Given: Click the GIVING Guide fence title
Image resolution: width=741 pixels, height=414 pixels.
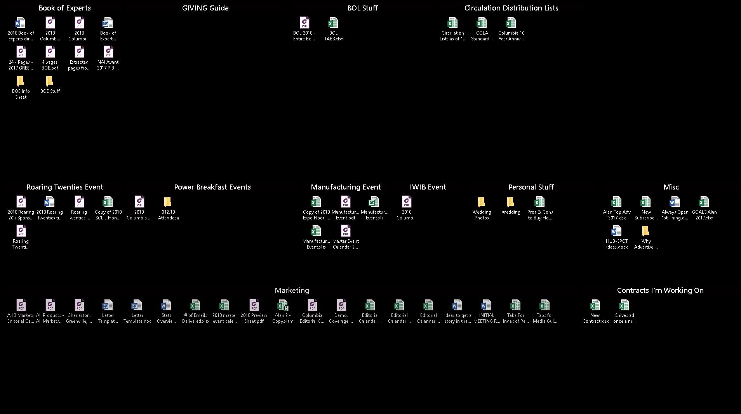Looking at the screenshot, I should point(205,8).
